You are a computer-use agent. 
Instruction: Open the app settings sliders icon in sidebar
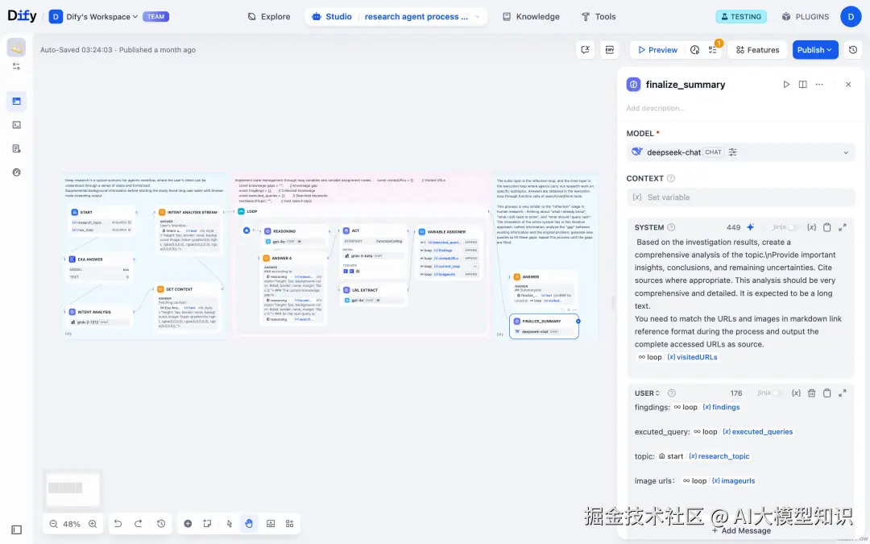pyautogui.click(x=17, y=66)
